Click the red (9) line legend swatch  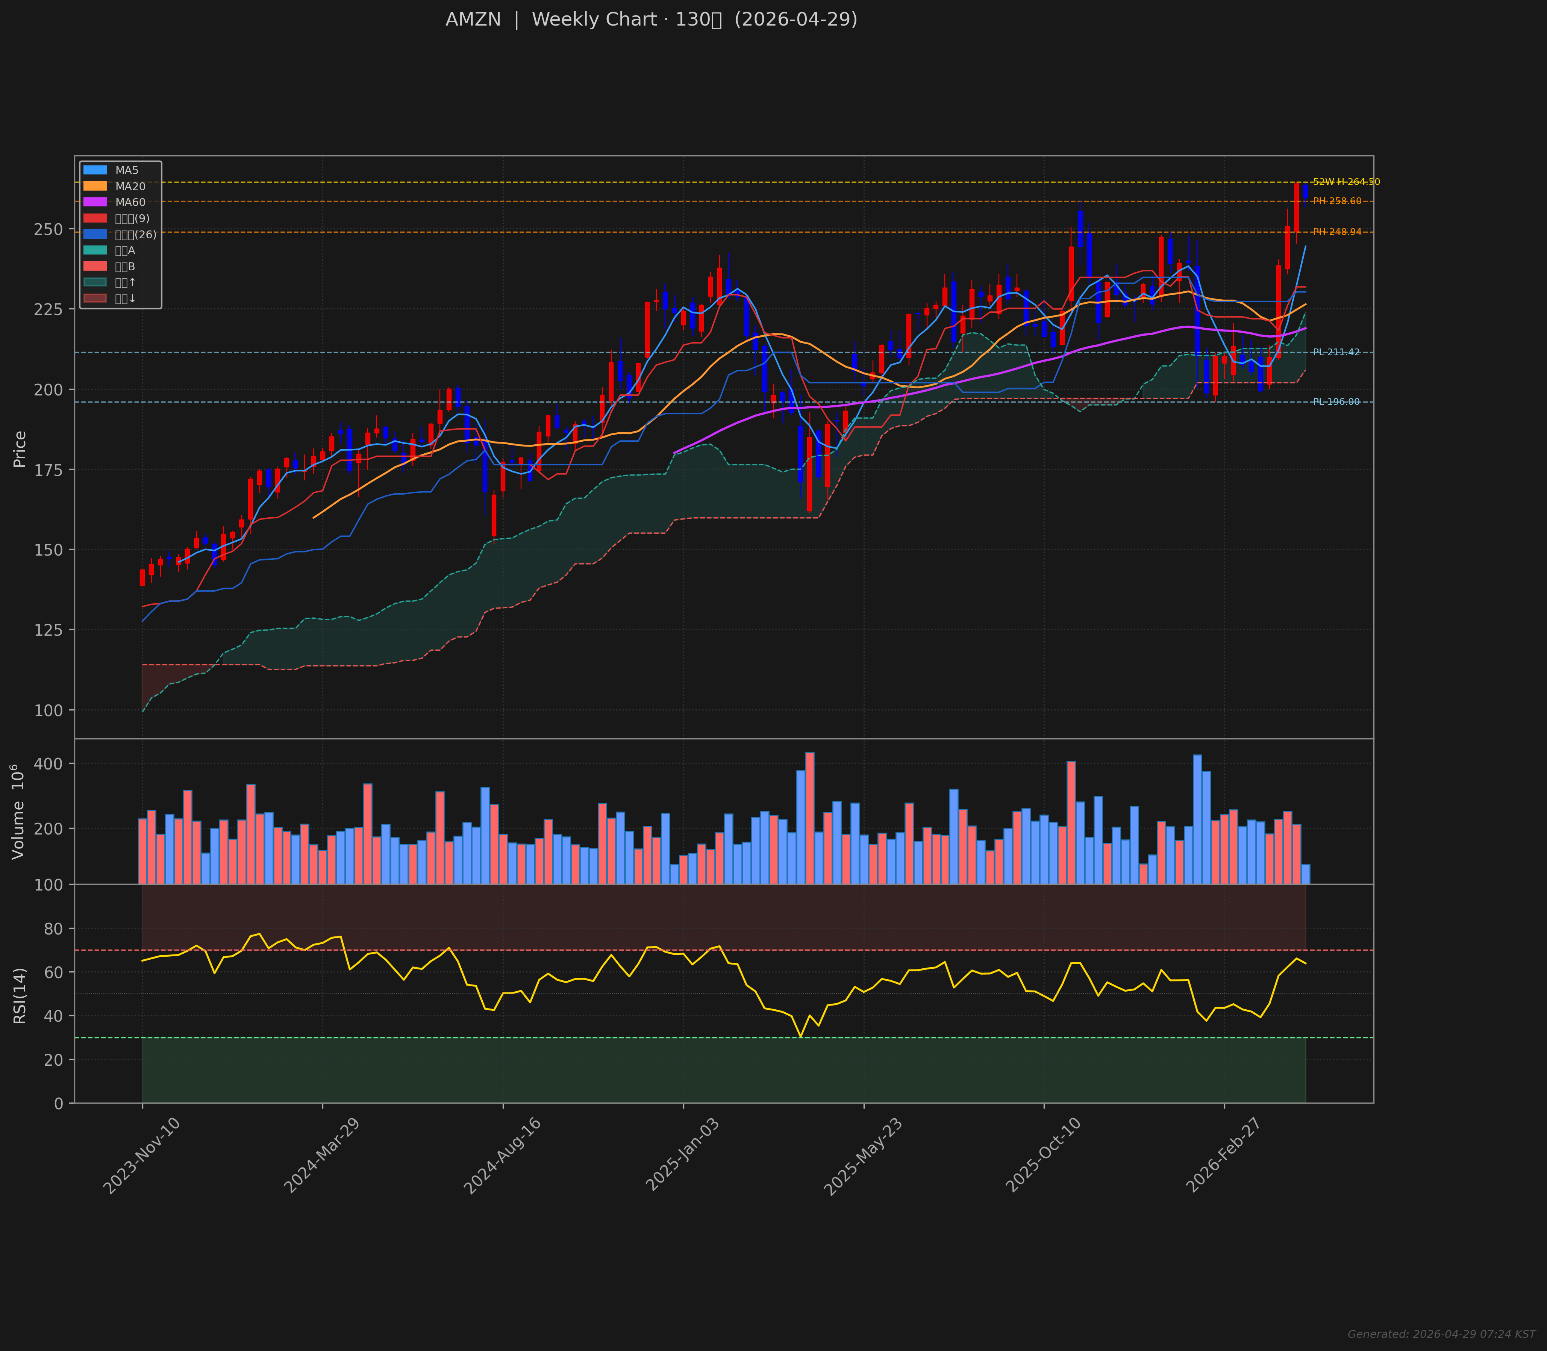point(95,219)
